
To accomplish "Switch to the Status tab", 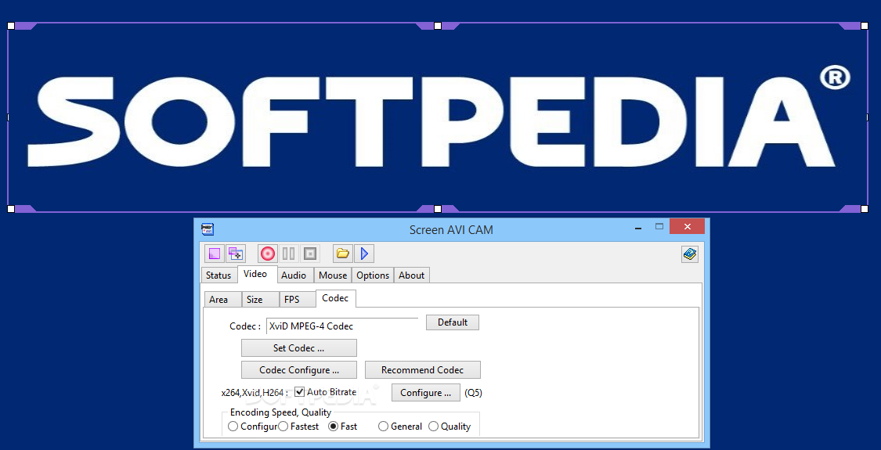I will [218, 275].
